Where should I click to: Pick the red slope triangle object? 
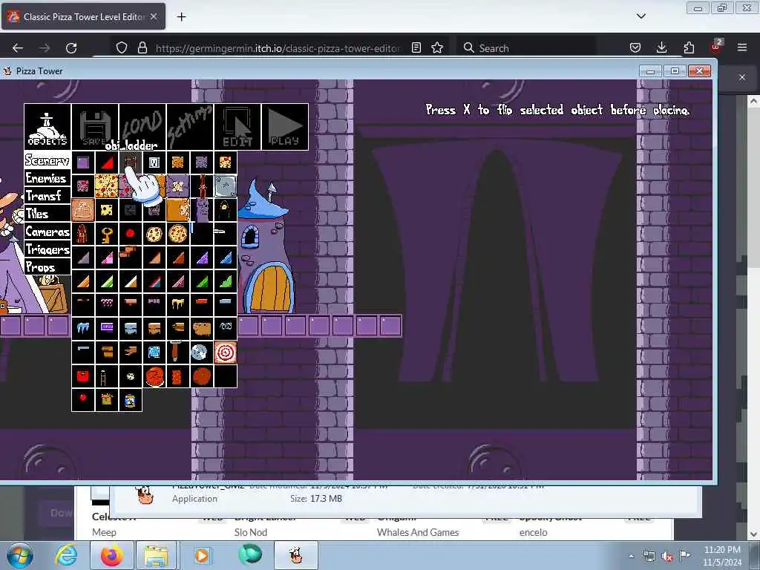pos(107,163)
